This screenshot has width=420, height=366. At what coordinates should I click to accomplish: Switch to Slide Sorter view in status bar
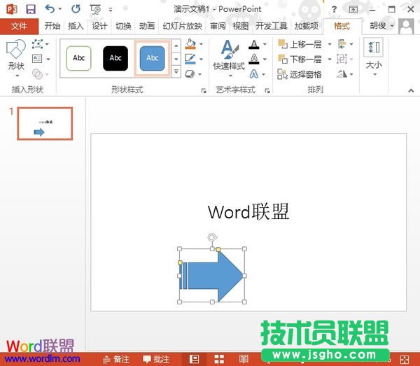point(218,359)
